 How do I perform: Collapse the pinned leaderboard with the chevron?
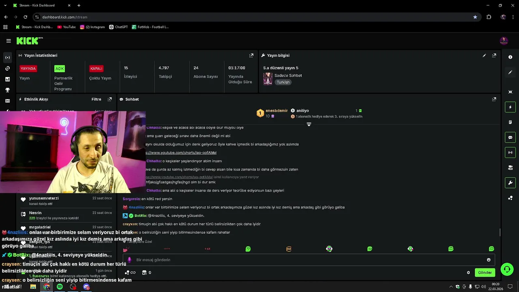309,124
